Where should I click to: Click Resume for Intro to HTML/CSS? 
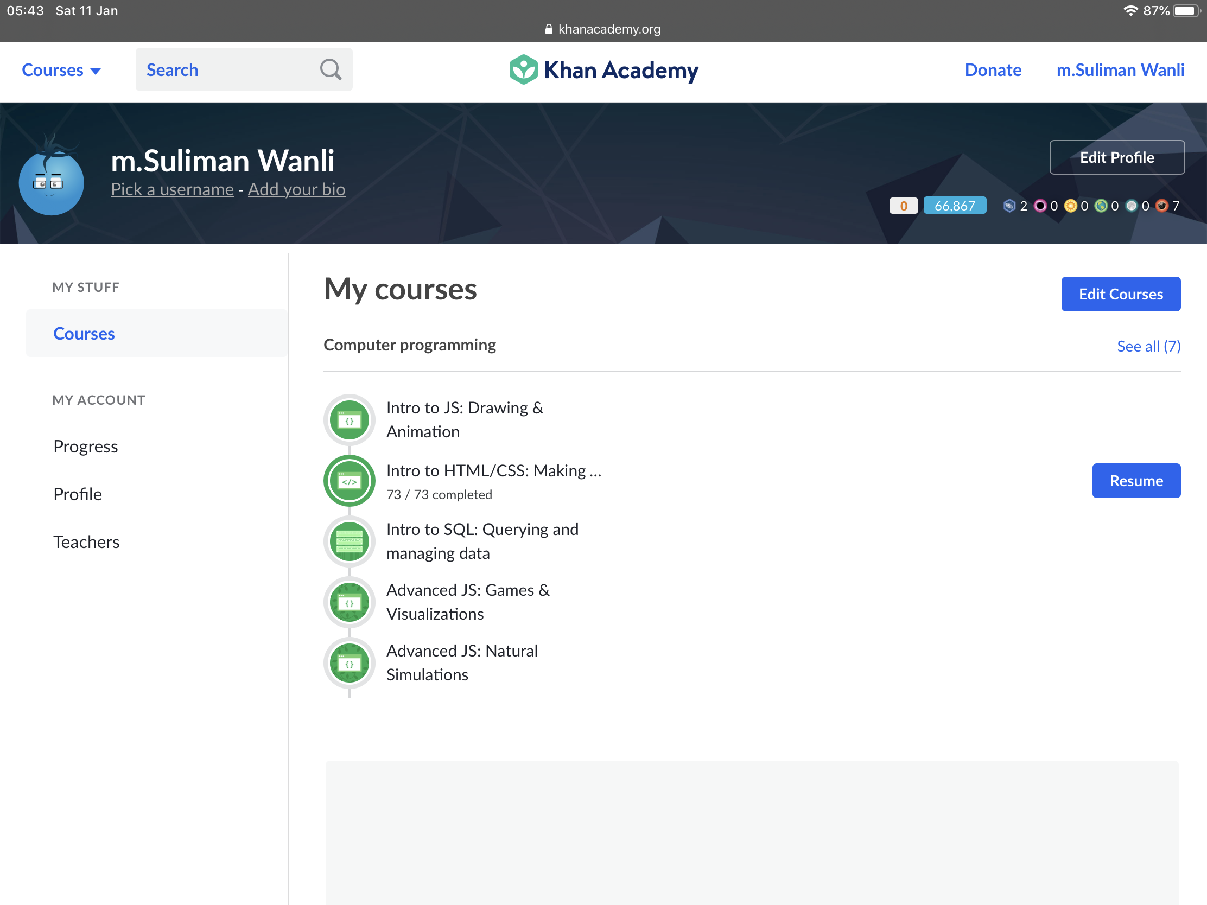coord(1136,481)
